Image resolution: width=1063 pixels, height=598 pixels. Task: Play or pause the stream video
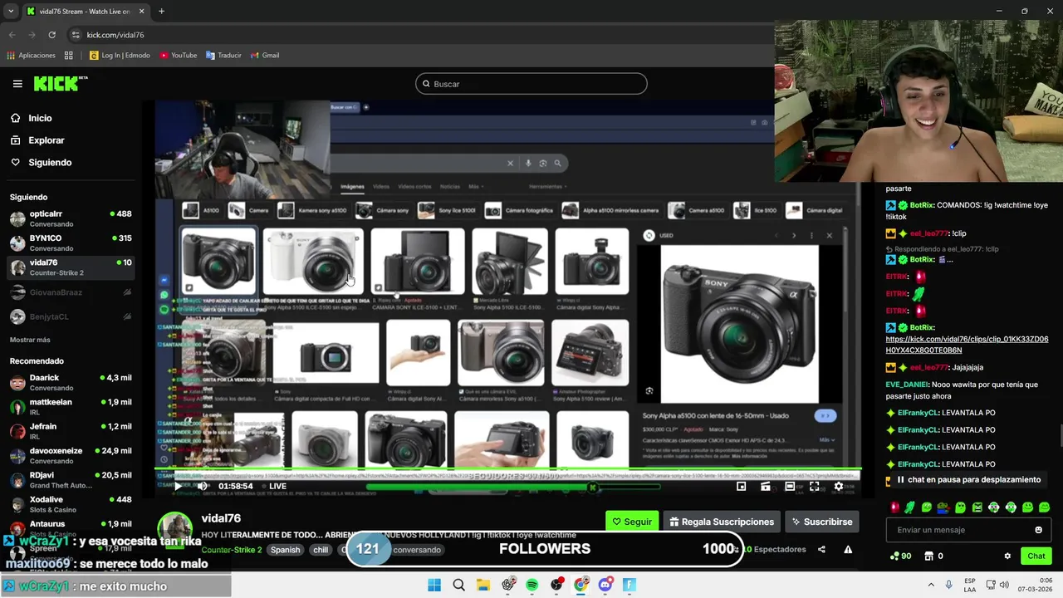[178, 486]
